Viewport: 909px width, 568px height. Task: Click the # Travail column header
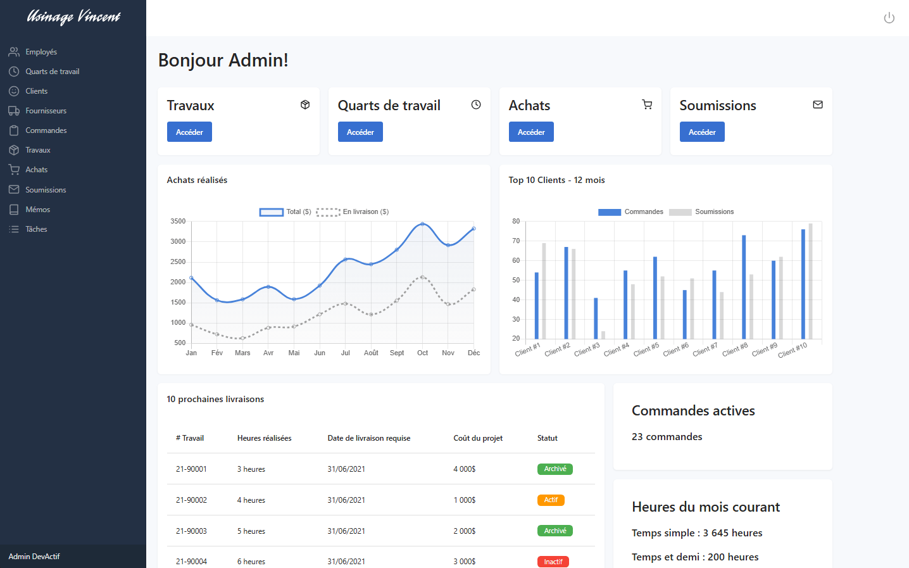point(190,438)
